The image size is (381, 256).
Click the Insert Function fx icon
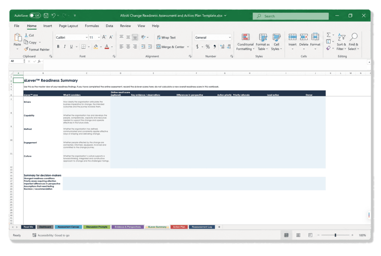[39, 61]
